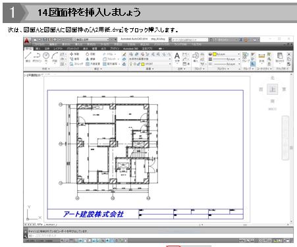Toggle the layer lock icon in layer dropdown
297x247 pixels.
tap(139, 64)
